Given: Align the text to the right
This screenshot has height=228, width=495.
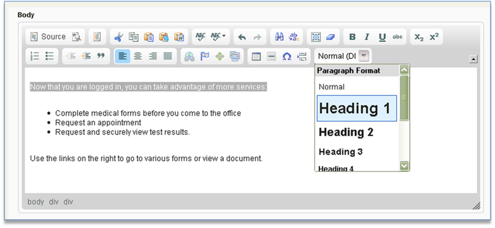Looking at the screenshot, I should 153,57.
